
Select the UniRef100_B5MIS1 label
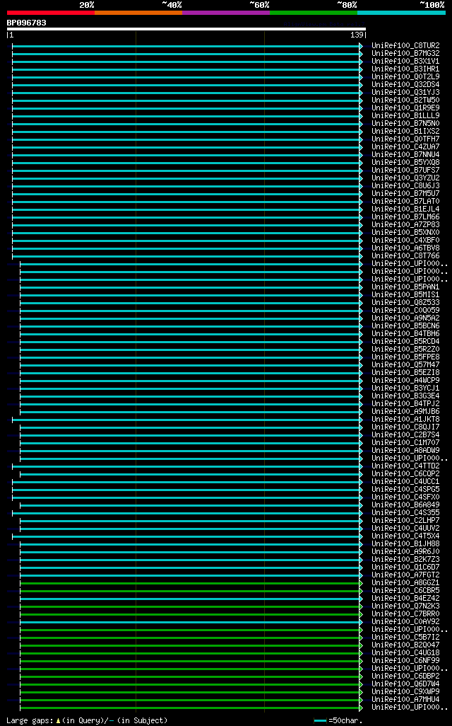point(406,295)
